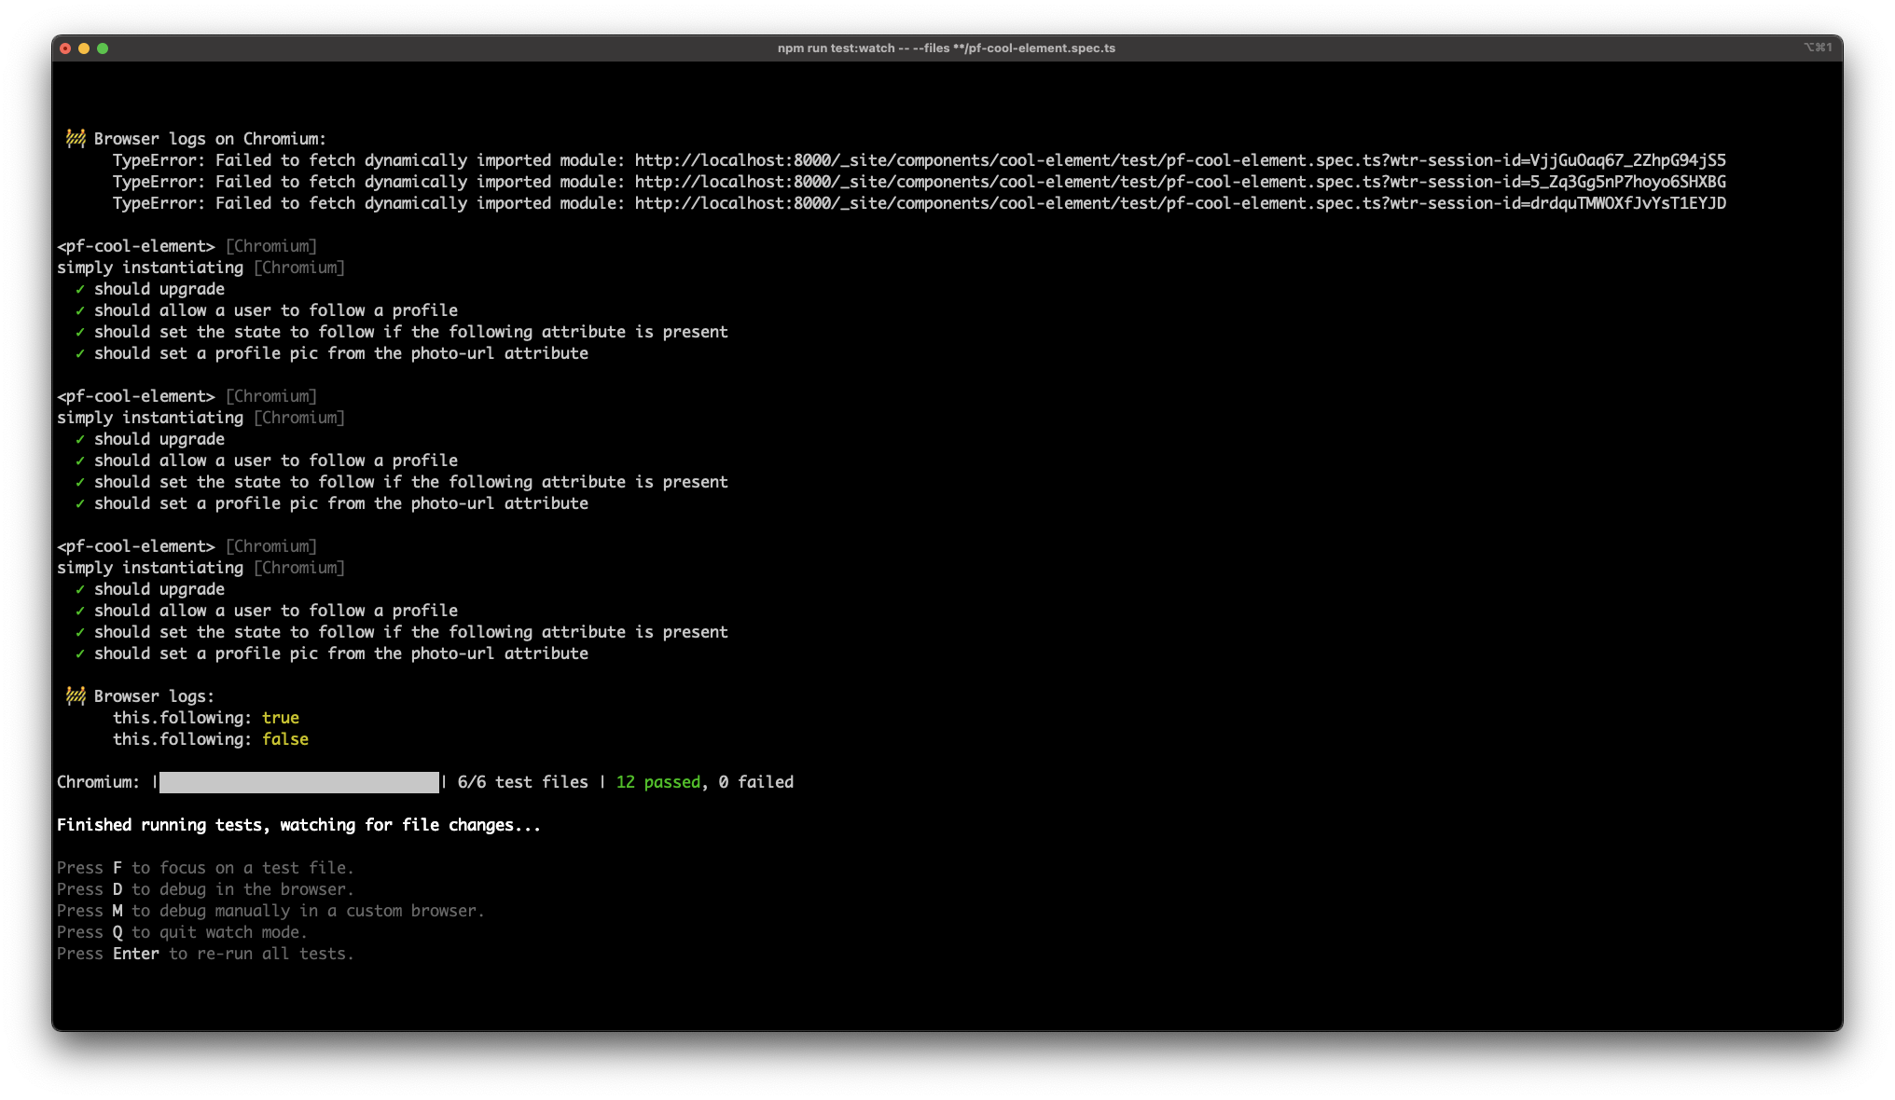Click the Chromium test progress bar
The height and width of the screenshot is (1100, 1895).
[x=298, y=782]
